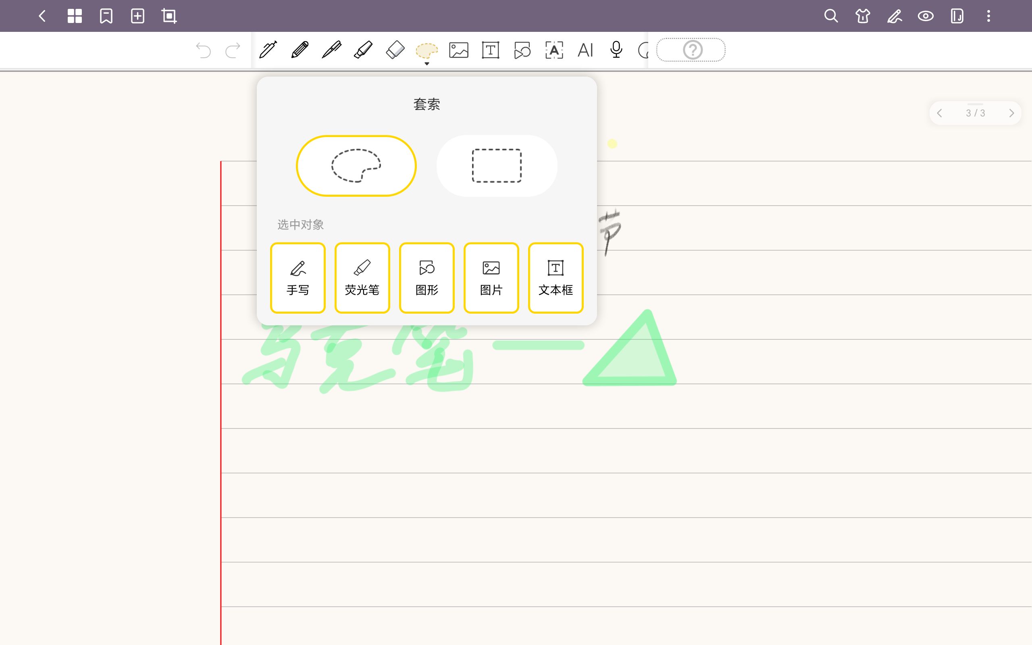This screenshot has width=1032, height=645.
Task: Open the insert image tool
Action: pos(458,50)
